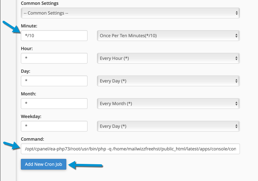Click into the Month text field
258x181 pixels.
point(54,104)
